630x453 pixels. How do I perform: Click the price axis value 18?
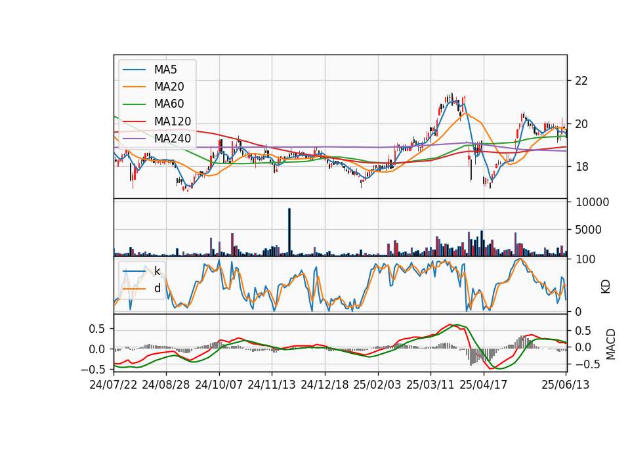[581, 167]
